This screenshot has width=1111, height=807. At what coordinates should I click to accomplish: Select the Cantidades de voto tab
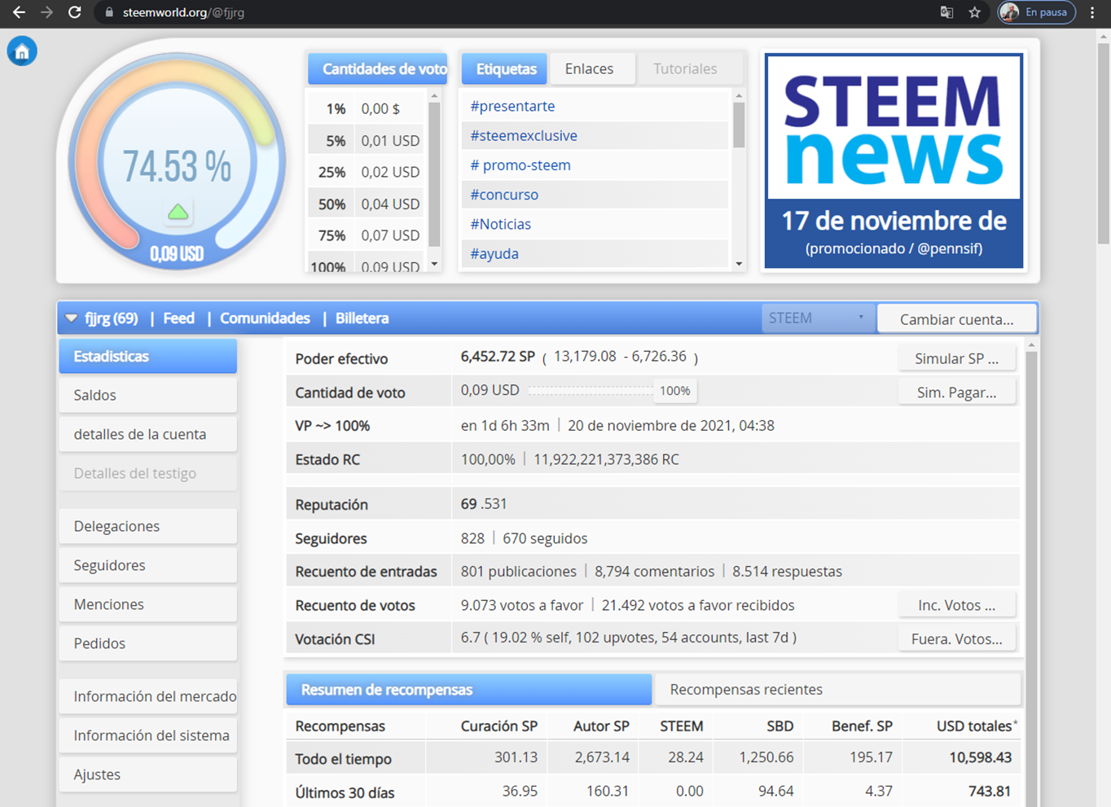[x=378, y=69]
